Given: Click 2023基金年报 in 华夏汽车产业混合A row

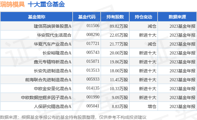Looking at the screenshot, I should click(x=183, y=44).
